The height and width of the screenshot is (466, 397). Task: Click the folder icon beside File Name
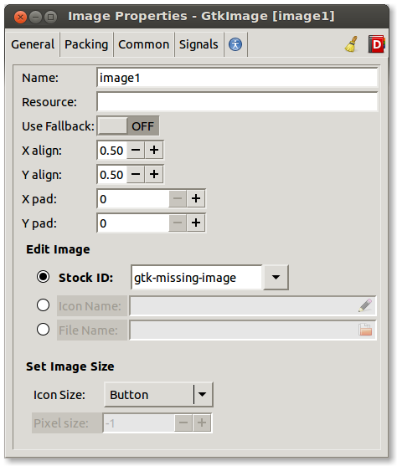click(x=365, y=330)
